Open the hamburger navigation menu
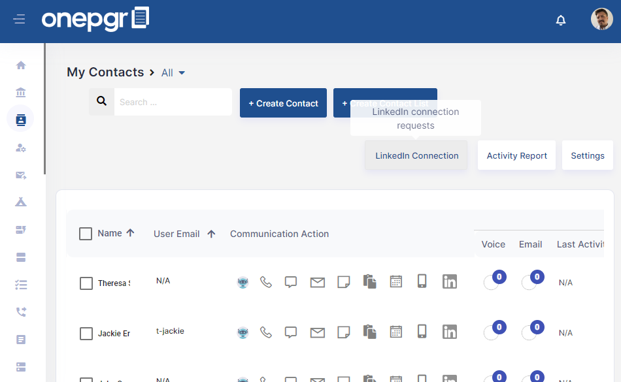Image resolution: width=621 pixels, height=382 pixels. click(x=19, y=19)
